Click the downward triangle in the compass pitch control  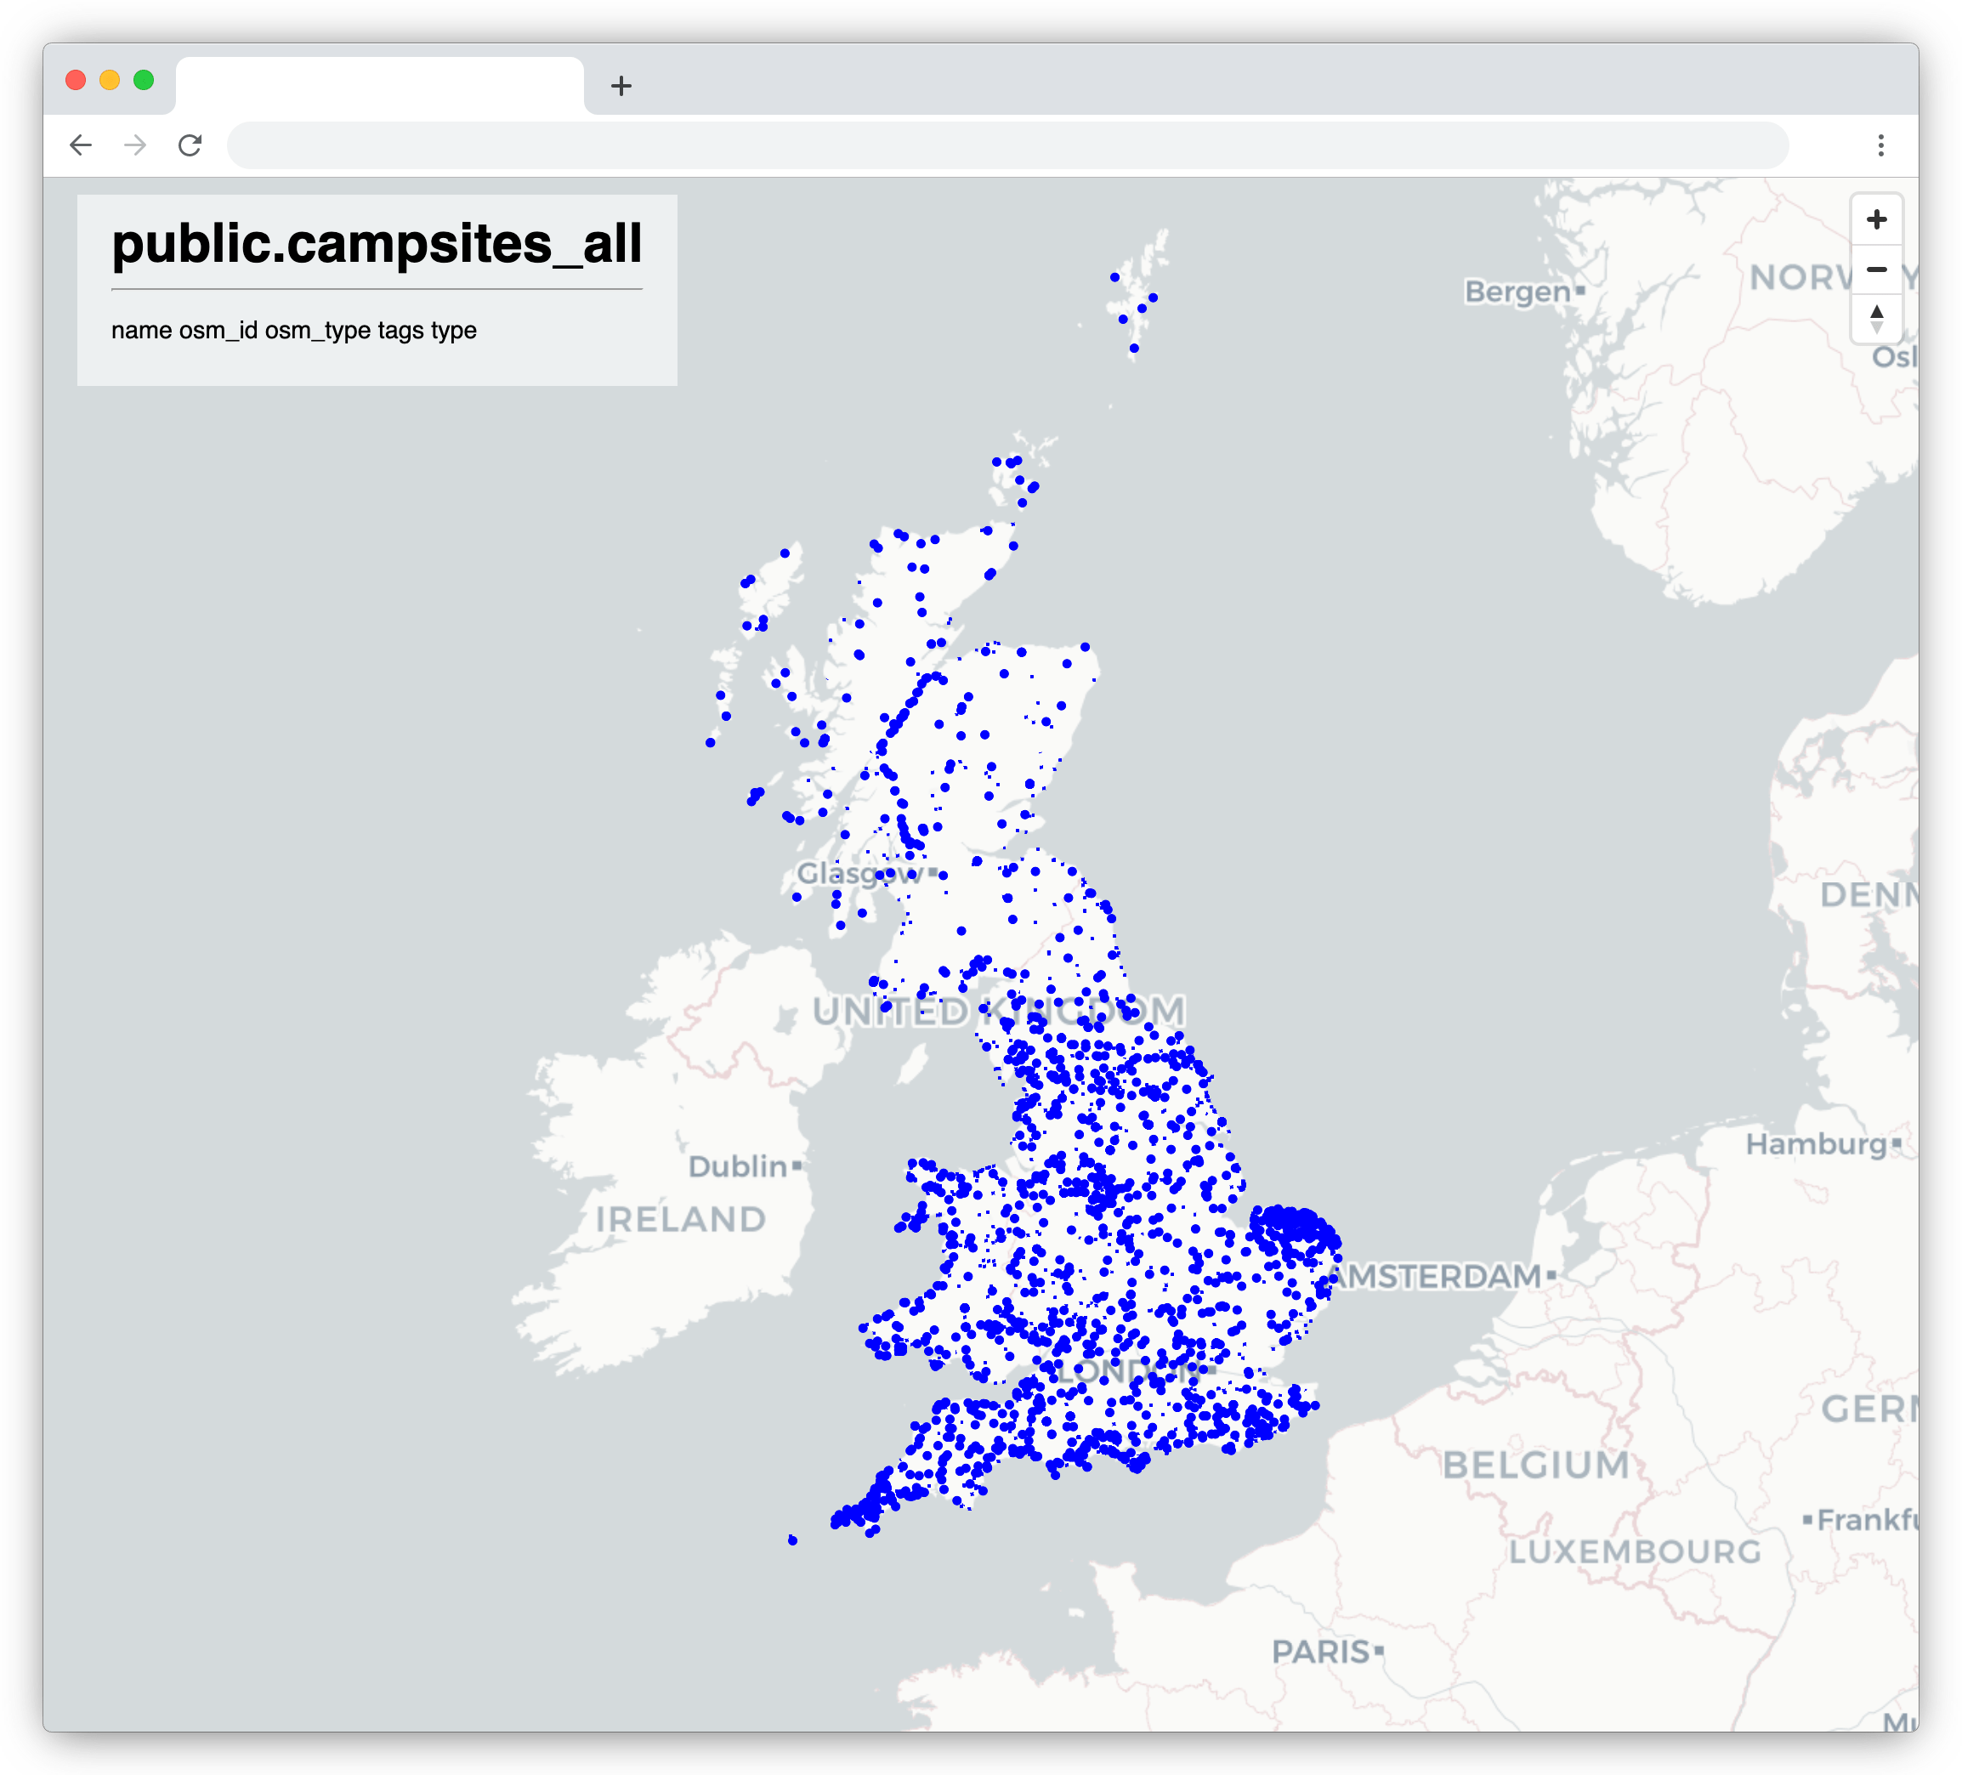pos(1877,327)
